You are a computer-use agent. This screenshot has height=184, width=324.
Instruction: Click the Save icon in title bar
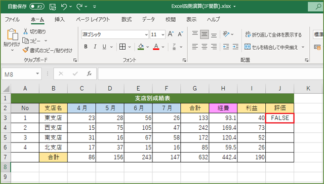pyautogui.click(x=53, y=7)
